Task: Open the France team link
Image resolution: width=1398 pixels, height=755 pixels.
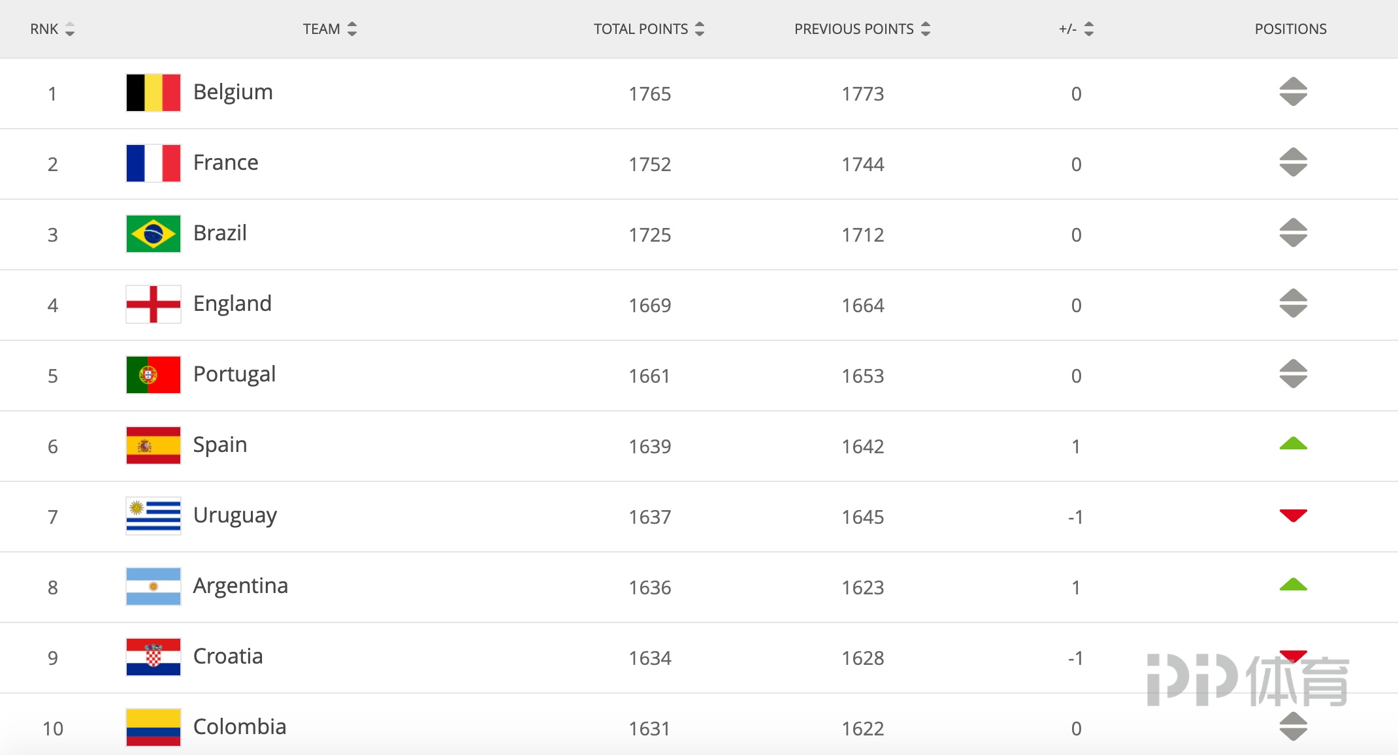Action: point(225,163)
